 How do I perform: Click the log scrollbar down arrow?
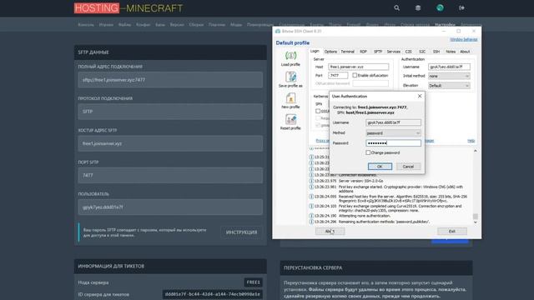tap(476, 222)
